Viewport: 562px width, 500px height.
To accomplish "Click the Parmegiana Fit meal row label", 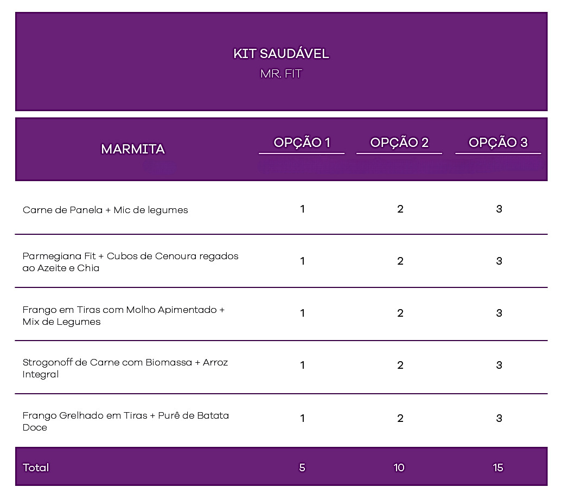I will 130,262.
